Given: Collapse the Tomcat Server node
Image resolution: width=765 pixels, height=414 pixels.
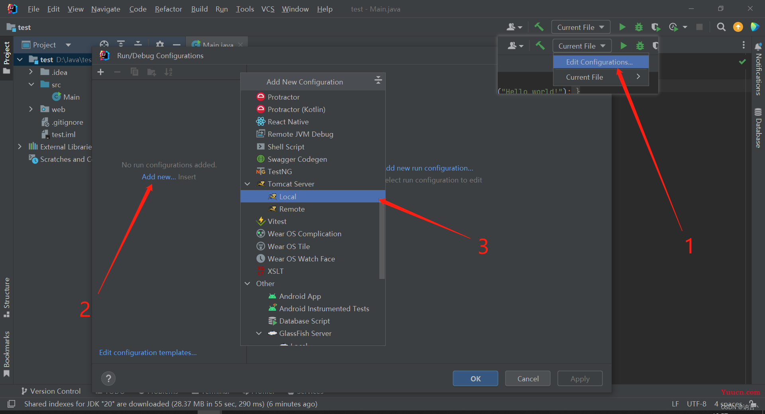Looking at the screenshot, I should [247, 184].
